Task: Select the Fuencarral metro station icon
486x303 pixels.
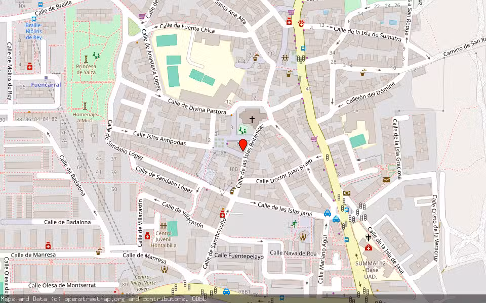Action: click(x=46, y=78)
